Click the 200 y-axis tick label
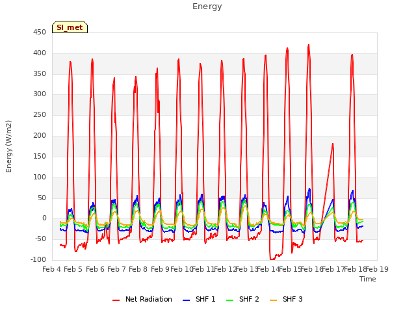The image size is (416, 312). 40,136
